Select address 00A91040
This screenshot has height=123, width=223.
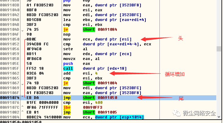point(10,10)
